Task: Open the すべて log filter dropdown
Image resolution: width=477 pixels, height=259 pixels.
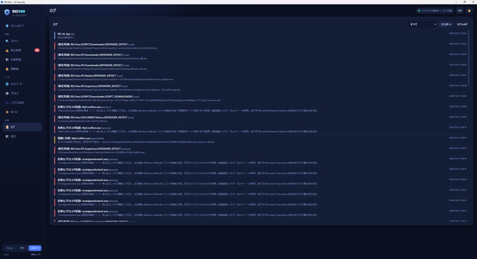Action: click(422, 24)
